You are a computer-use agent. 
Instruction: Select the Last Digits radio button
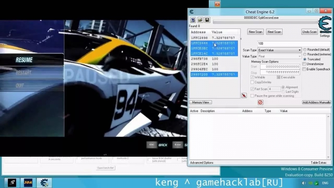pyautogui.click(x=283, y=91)
